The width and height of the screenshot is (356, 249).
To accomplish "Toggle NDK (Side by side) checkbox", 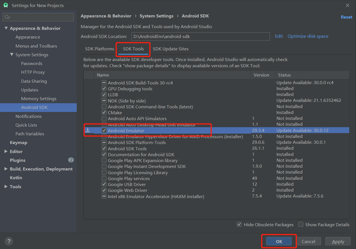I will (104, 101).
